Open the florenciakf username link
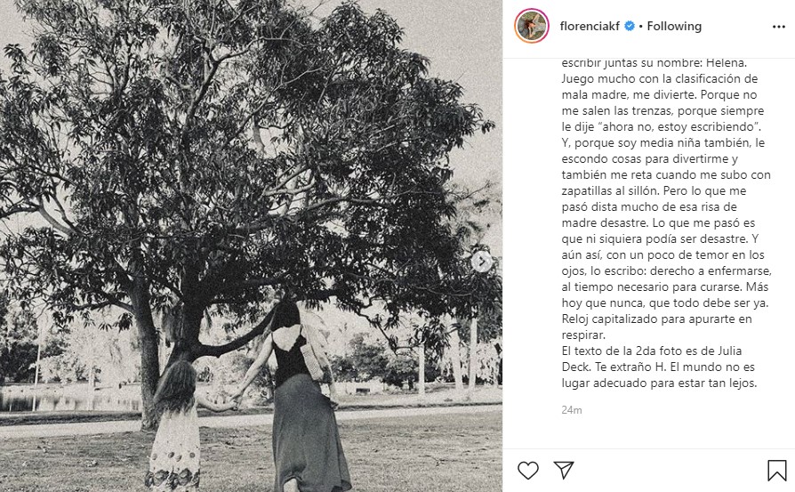Viewport: 795px width, 492px height. (x=590, y=26)
